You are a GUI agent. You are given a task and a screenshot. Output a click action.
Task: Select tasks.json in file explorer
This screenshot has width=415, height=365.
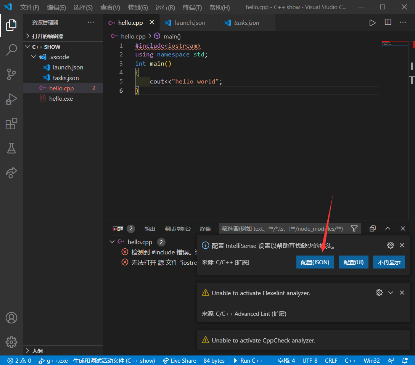63,78
